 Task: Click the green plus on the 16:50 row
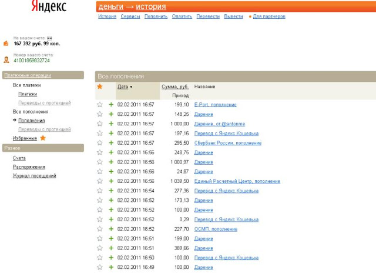click(111, 258)
